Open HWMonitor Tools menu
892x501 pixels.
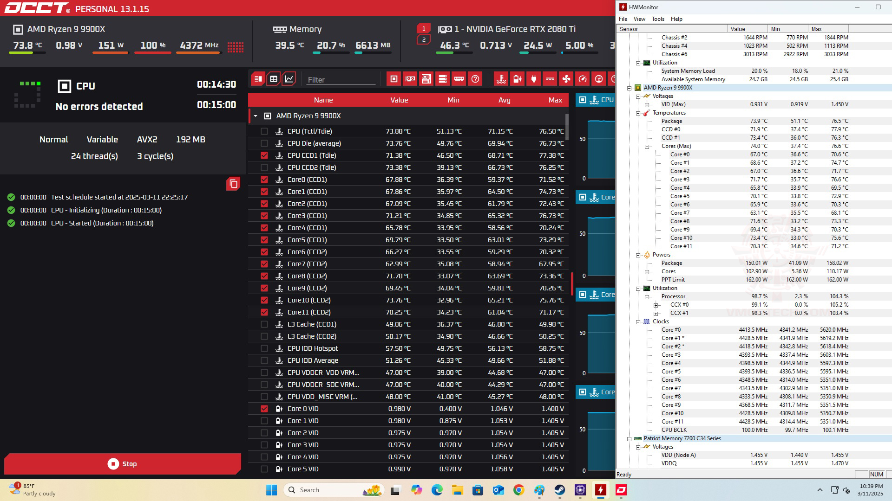click(658, 19)
